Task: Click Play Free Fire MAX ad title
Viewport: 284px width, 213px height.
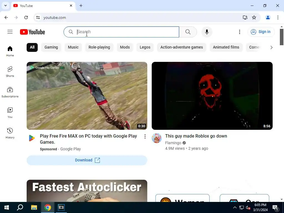Action: pos(88,139)
